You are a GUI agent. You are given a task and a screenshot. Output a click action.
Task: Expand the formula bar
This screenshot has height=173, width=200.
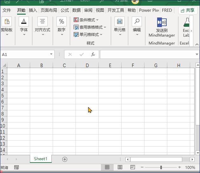coord(197,54)
